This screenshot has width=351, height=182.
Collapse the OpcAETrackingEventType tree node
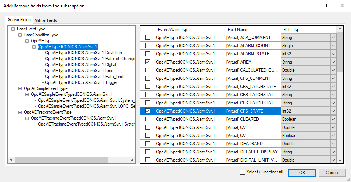pyautogui.click(x=20, y=112)
